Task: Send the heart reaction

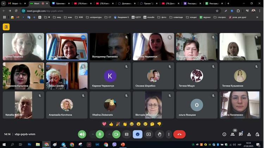Action: point(104,124)
